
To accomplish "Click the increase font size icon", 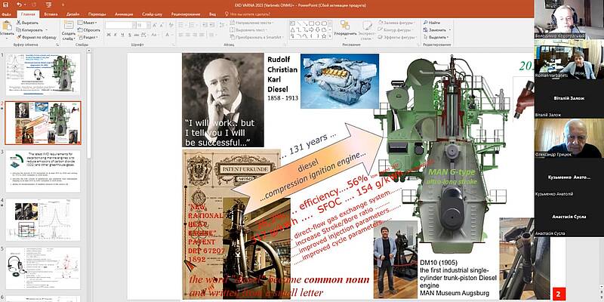I will pos(155,26).
